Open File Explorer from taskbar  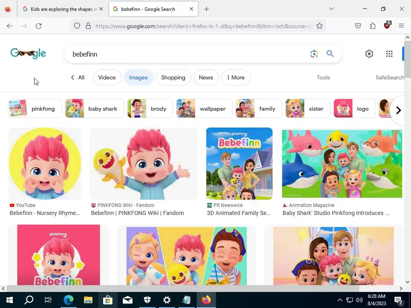(x=88, y=300)
